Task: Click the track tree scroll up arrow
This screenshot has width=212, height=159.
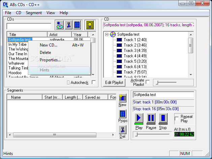Action: (191, 35)
